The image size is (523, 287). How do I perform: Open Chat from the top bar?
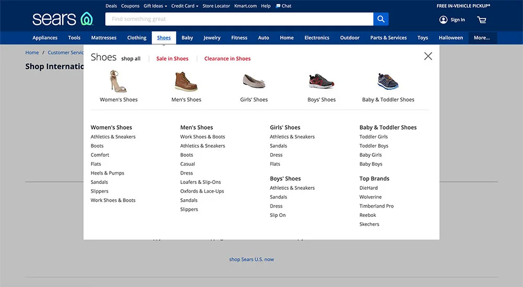[x=283, y=6]
